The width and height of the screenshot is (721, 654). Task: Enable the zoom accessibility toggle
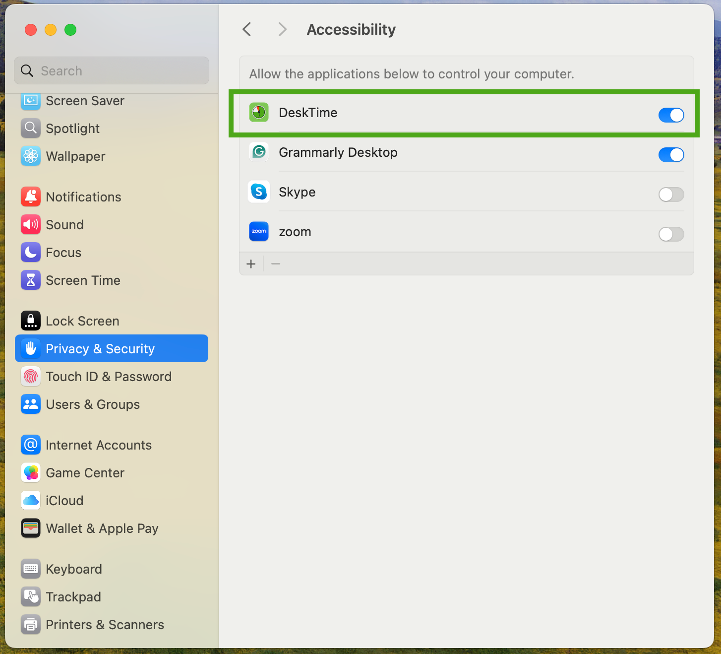[x=671, y=234]
